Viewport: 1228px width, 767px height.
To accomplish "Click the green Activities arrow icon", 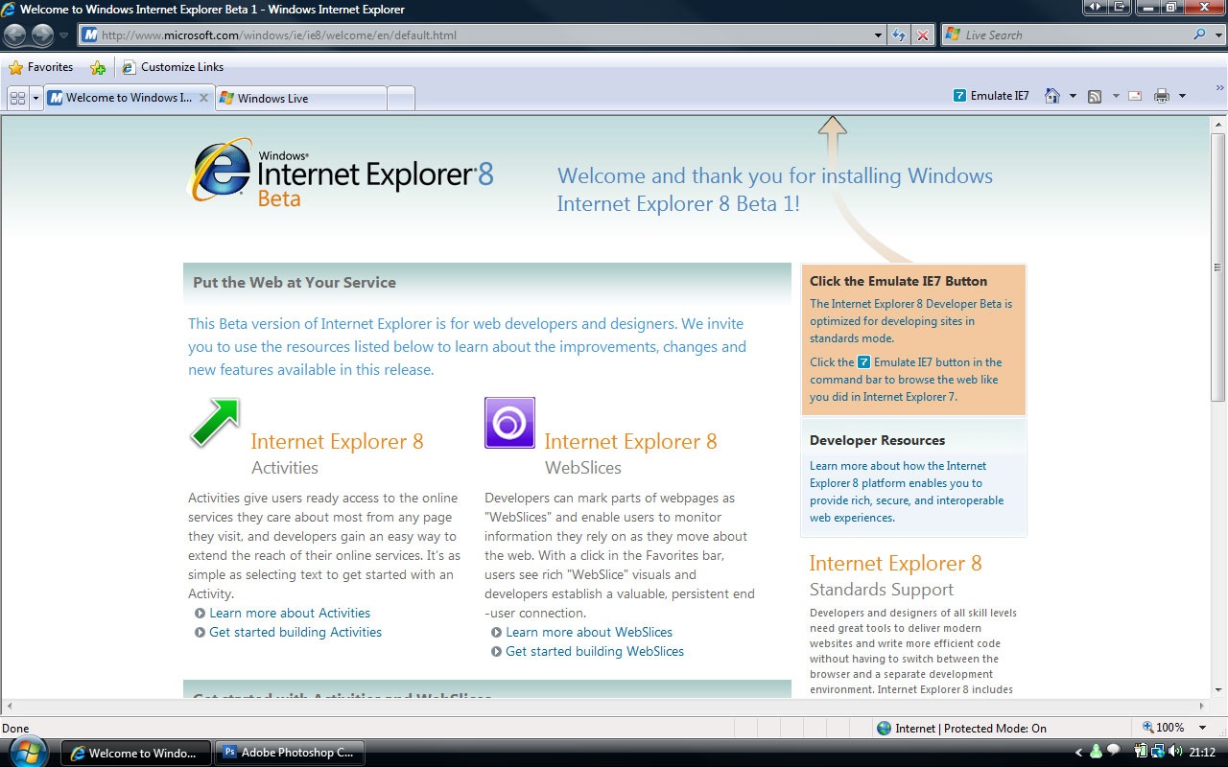I will pyautogui.click(x=215, y=423).
